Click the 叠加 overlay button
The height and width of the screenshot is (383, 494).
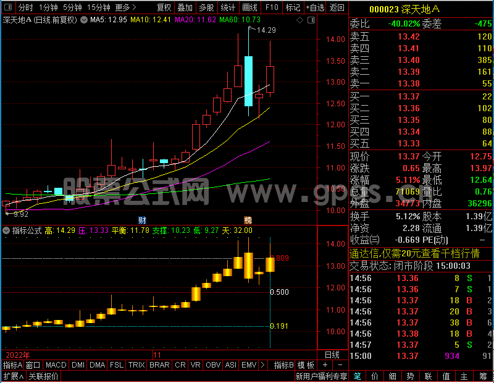(185, 7)
